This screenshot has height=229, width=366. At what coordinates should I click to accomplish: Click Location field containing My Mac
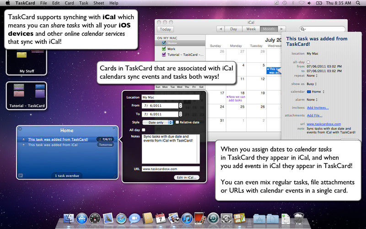pyautogui.click(x=171, y=97)
